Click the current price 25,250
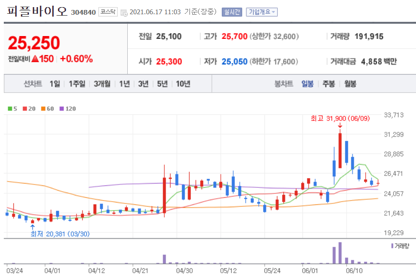 (34, 43)
